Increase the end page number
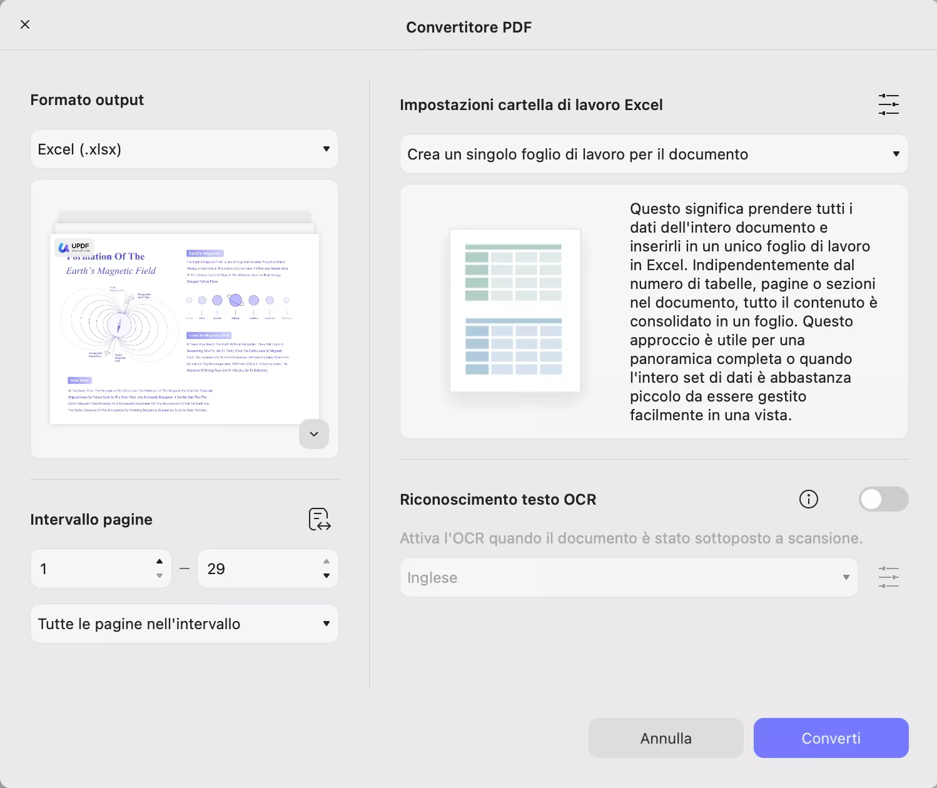Viewport: 937px width, 788px height. [327, 562]
